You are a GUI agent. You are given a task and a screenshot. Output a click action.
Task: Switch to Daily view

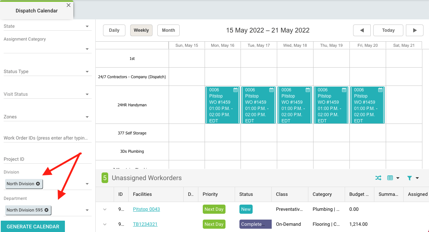click(114, 30)
